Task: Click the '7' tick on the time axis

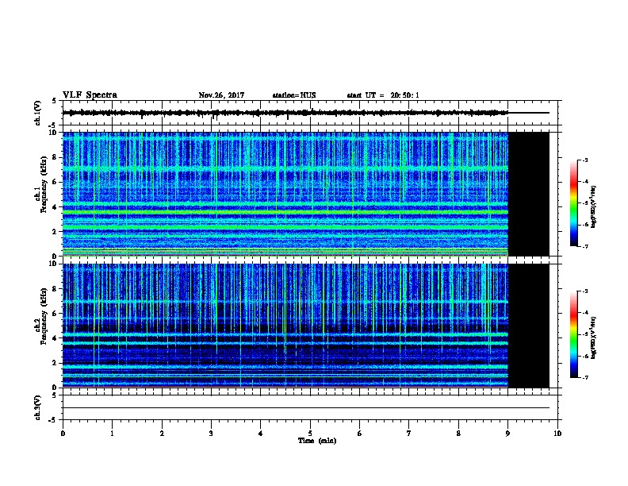Action: pos(409,434)
